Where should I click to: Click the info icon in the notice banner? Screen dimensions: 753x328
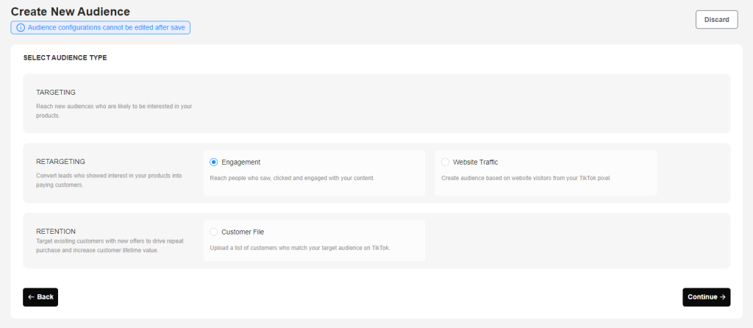tap(21, 28)
